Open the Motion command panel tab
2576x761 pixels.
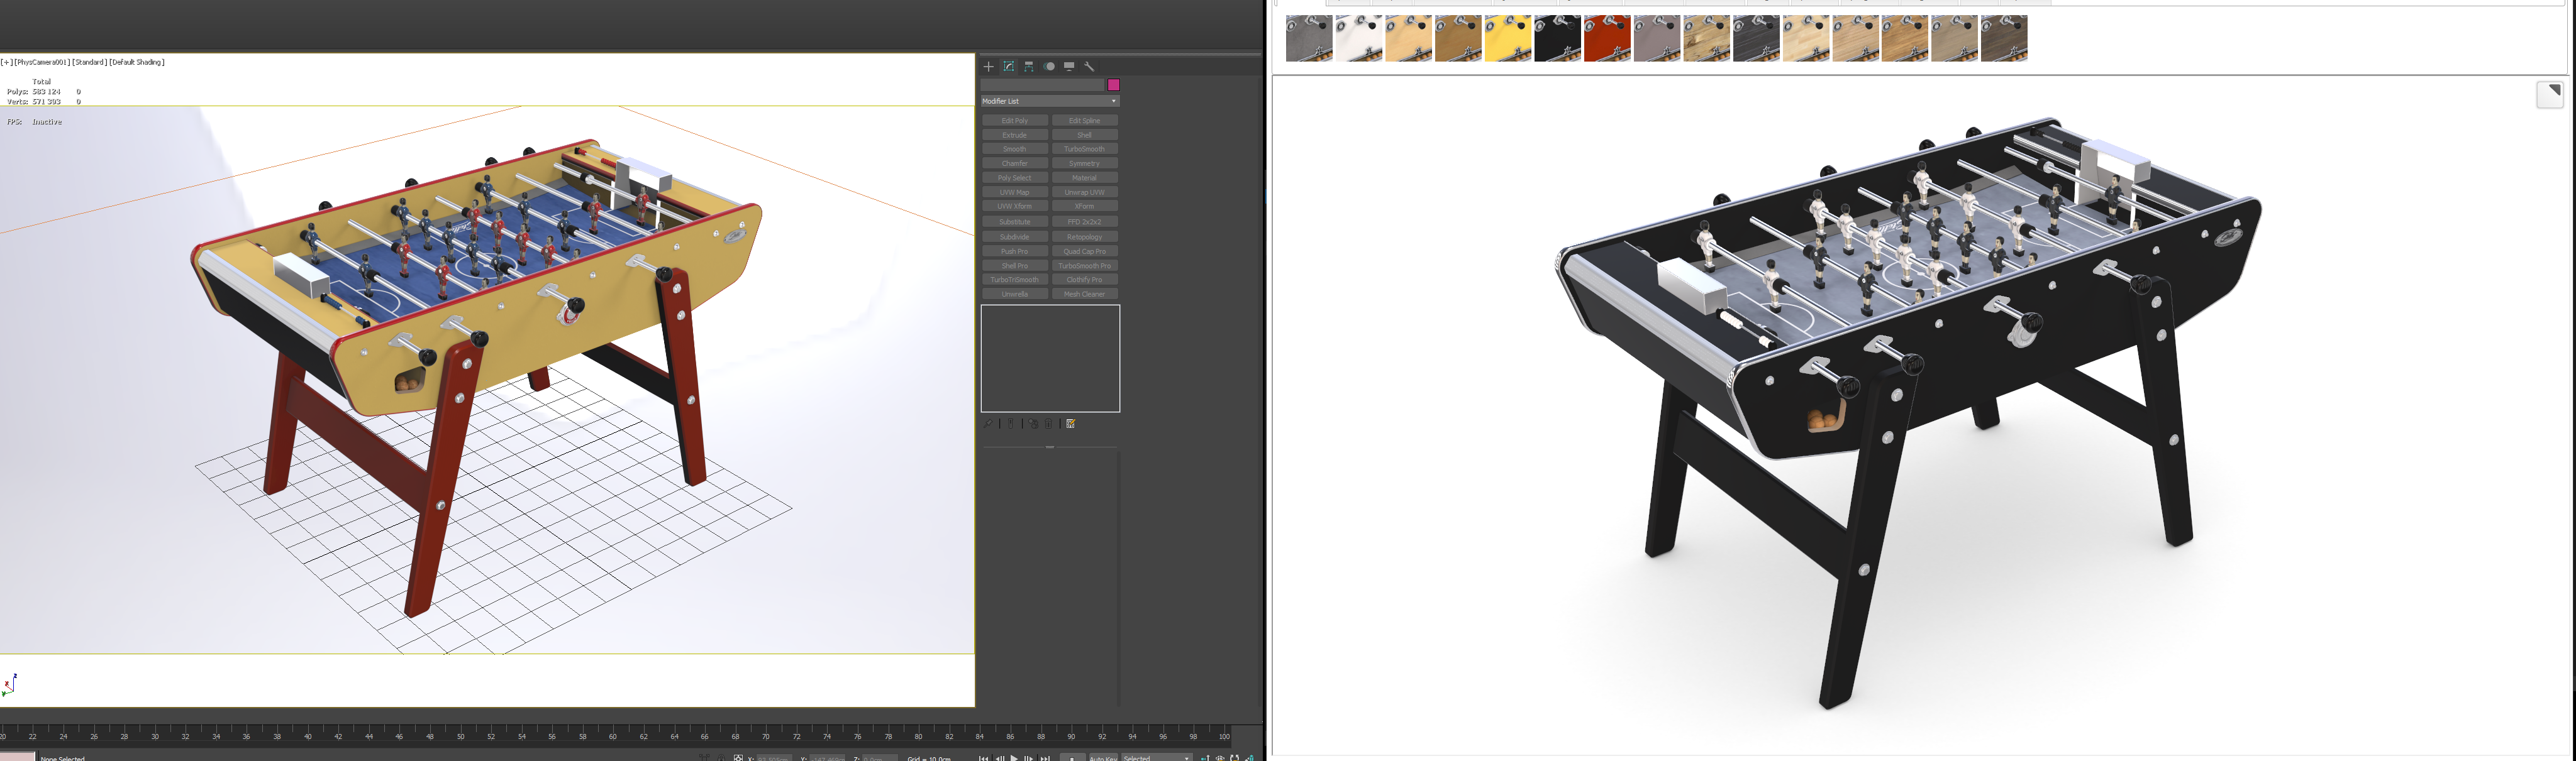[x=1049, y=66]
